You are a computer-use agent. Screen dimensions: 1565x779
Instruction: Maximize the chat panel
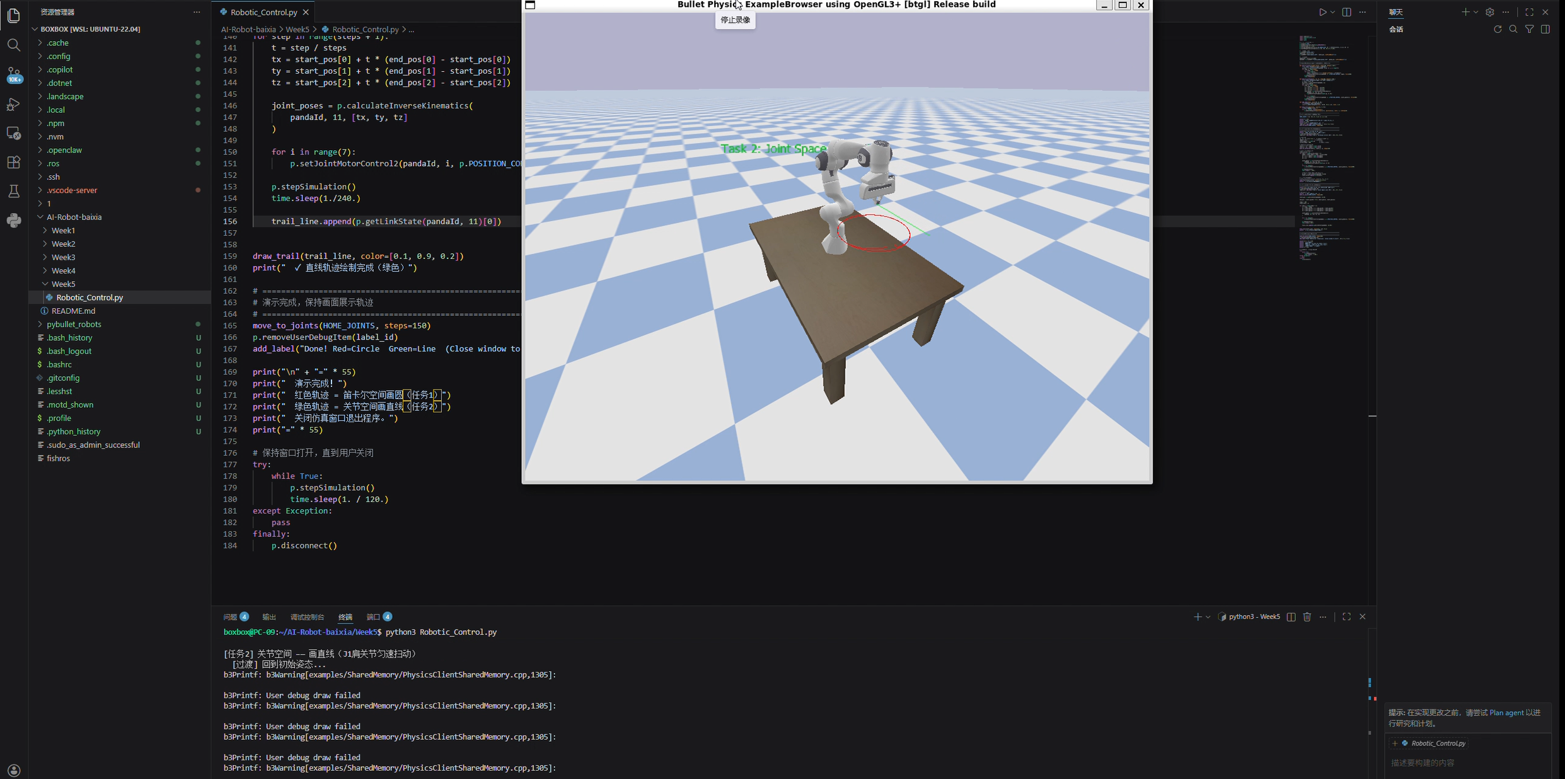1529,12
